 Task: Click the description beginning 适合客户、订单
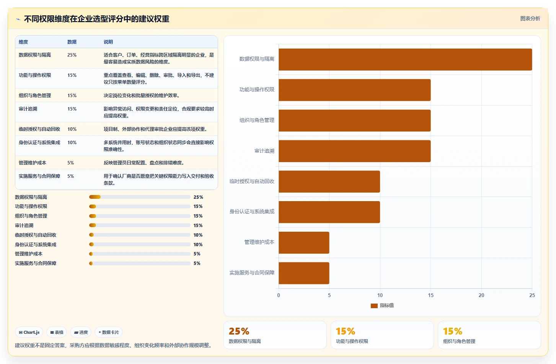[x=159, y=58]
